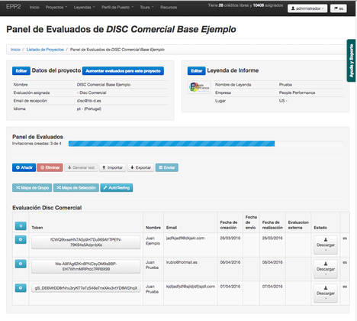Screen dimensions: 357x321
Task: Open the es language flag selector
Action: (339, 8)
